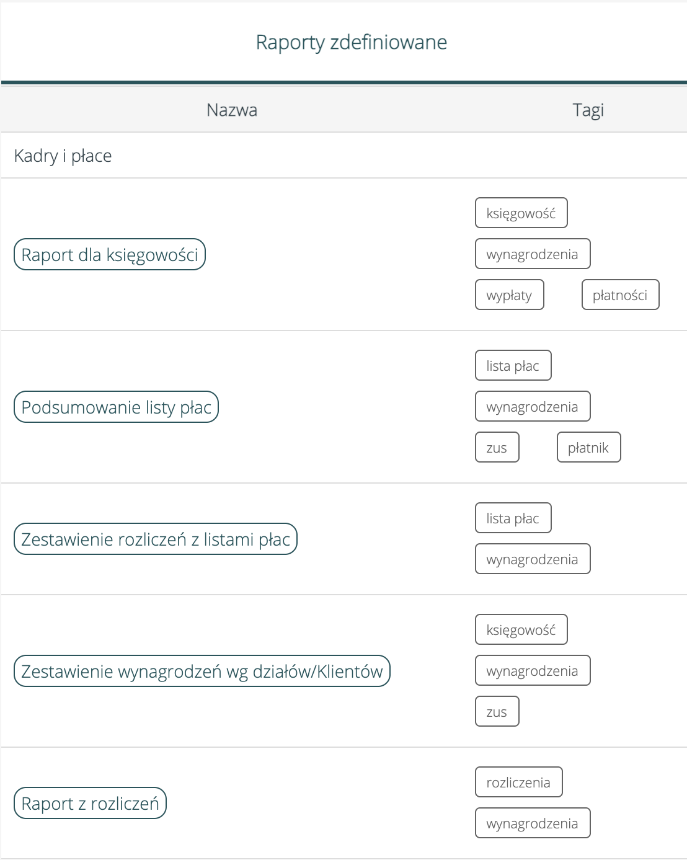
Task: Click księgowość tag in Raport dla księgowości row
Action: [x=521, y=213]
